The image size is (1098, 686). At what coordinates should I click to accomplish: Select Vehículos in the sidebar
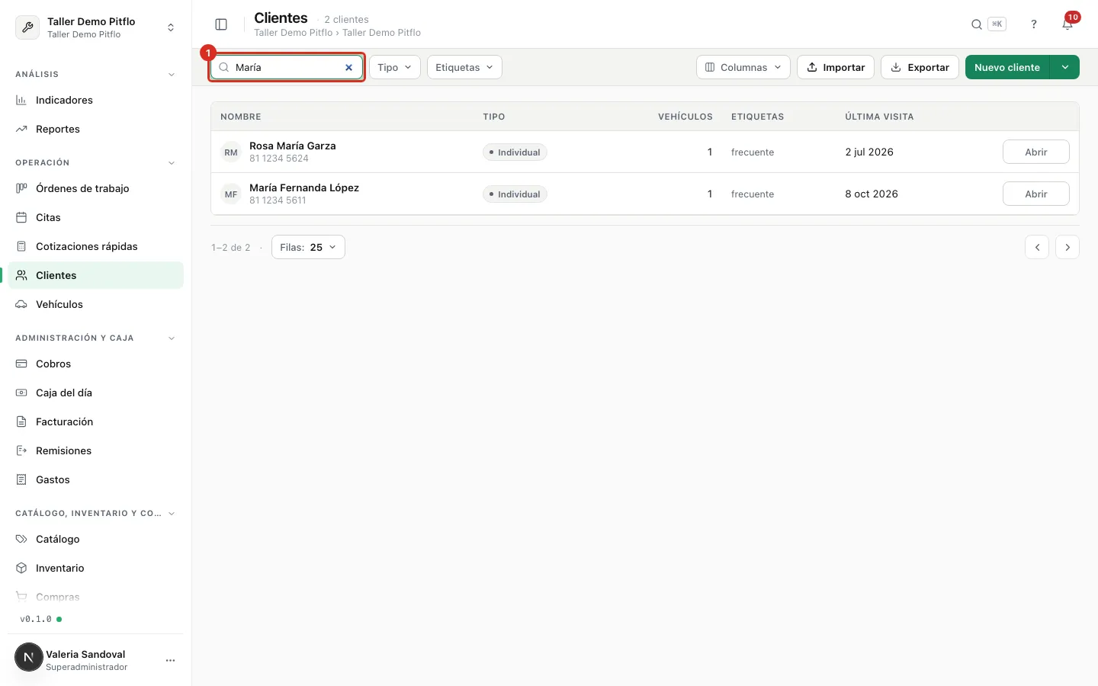tap(96, 304)
